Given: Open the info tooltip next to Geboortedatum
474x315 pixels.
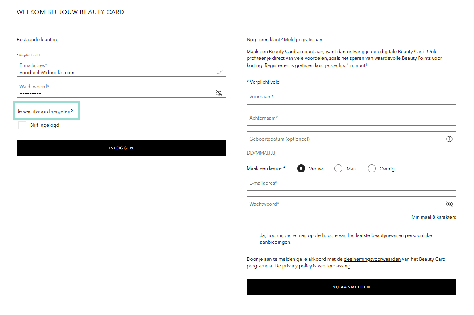Looking at the screenshot, I should point(449,139).
